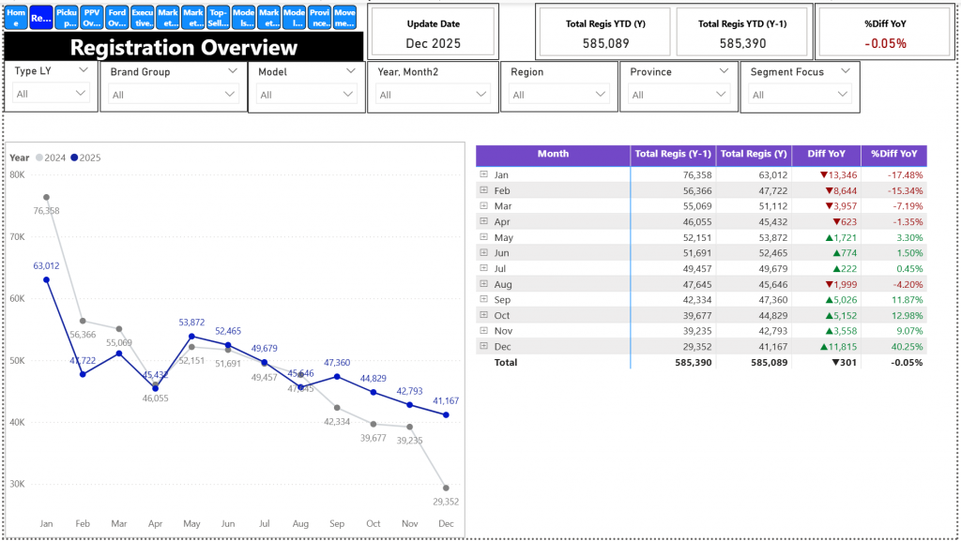This screenshot has height=541, width=961.
Task: Expand the Jan row plus icon
Action: [484, 174]
